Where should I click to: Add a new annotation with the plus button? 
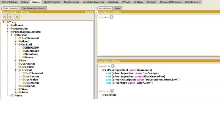click(x=112, y=17)
